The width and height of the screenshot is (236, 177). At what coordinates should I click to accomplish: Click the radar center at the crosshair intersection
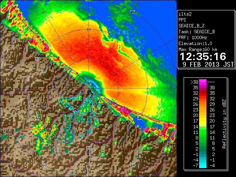[88, 88]
